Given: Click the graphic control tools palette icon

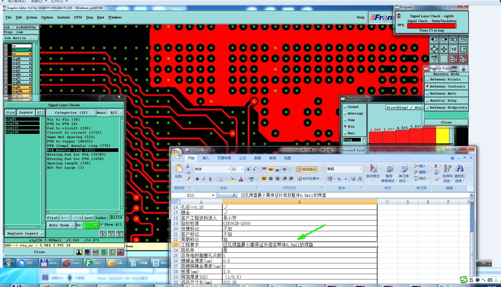Looking at the screenshot, I should click(x=434, y=59).
